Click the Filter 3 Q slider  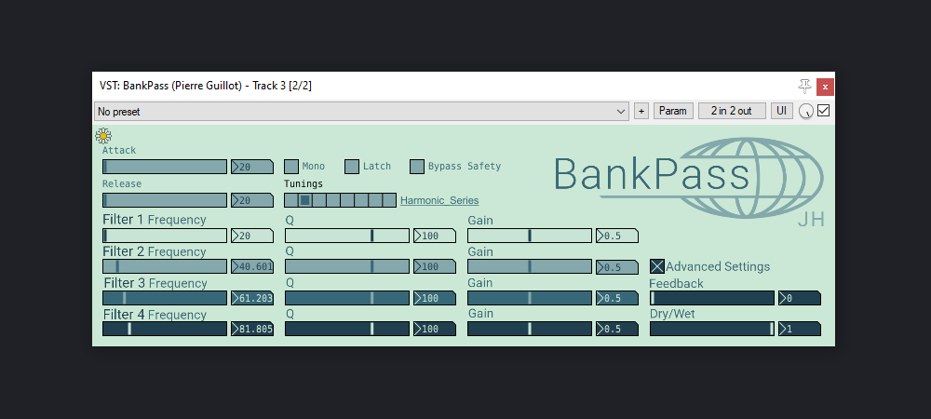(347, 298)
